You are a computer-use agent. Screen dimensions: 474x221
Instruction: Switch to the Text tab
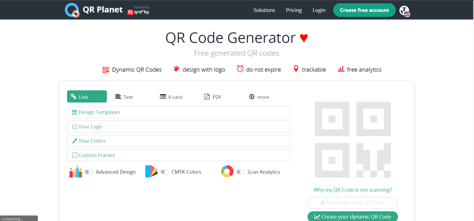124,96
